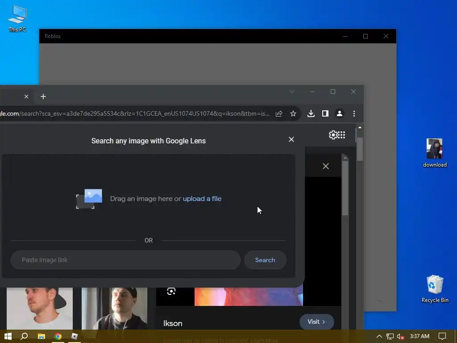
Task: Close the Google Lens search dialog
Action: [291, 139]
